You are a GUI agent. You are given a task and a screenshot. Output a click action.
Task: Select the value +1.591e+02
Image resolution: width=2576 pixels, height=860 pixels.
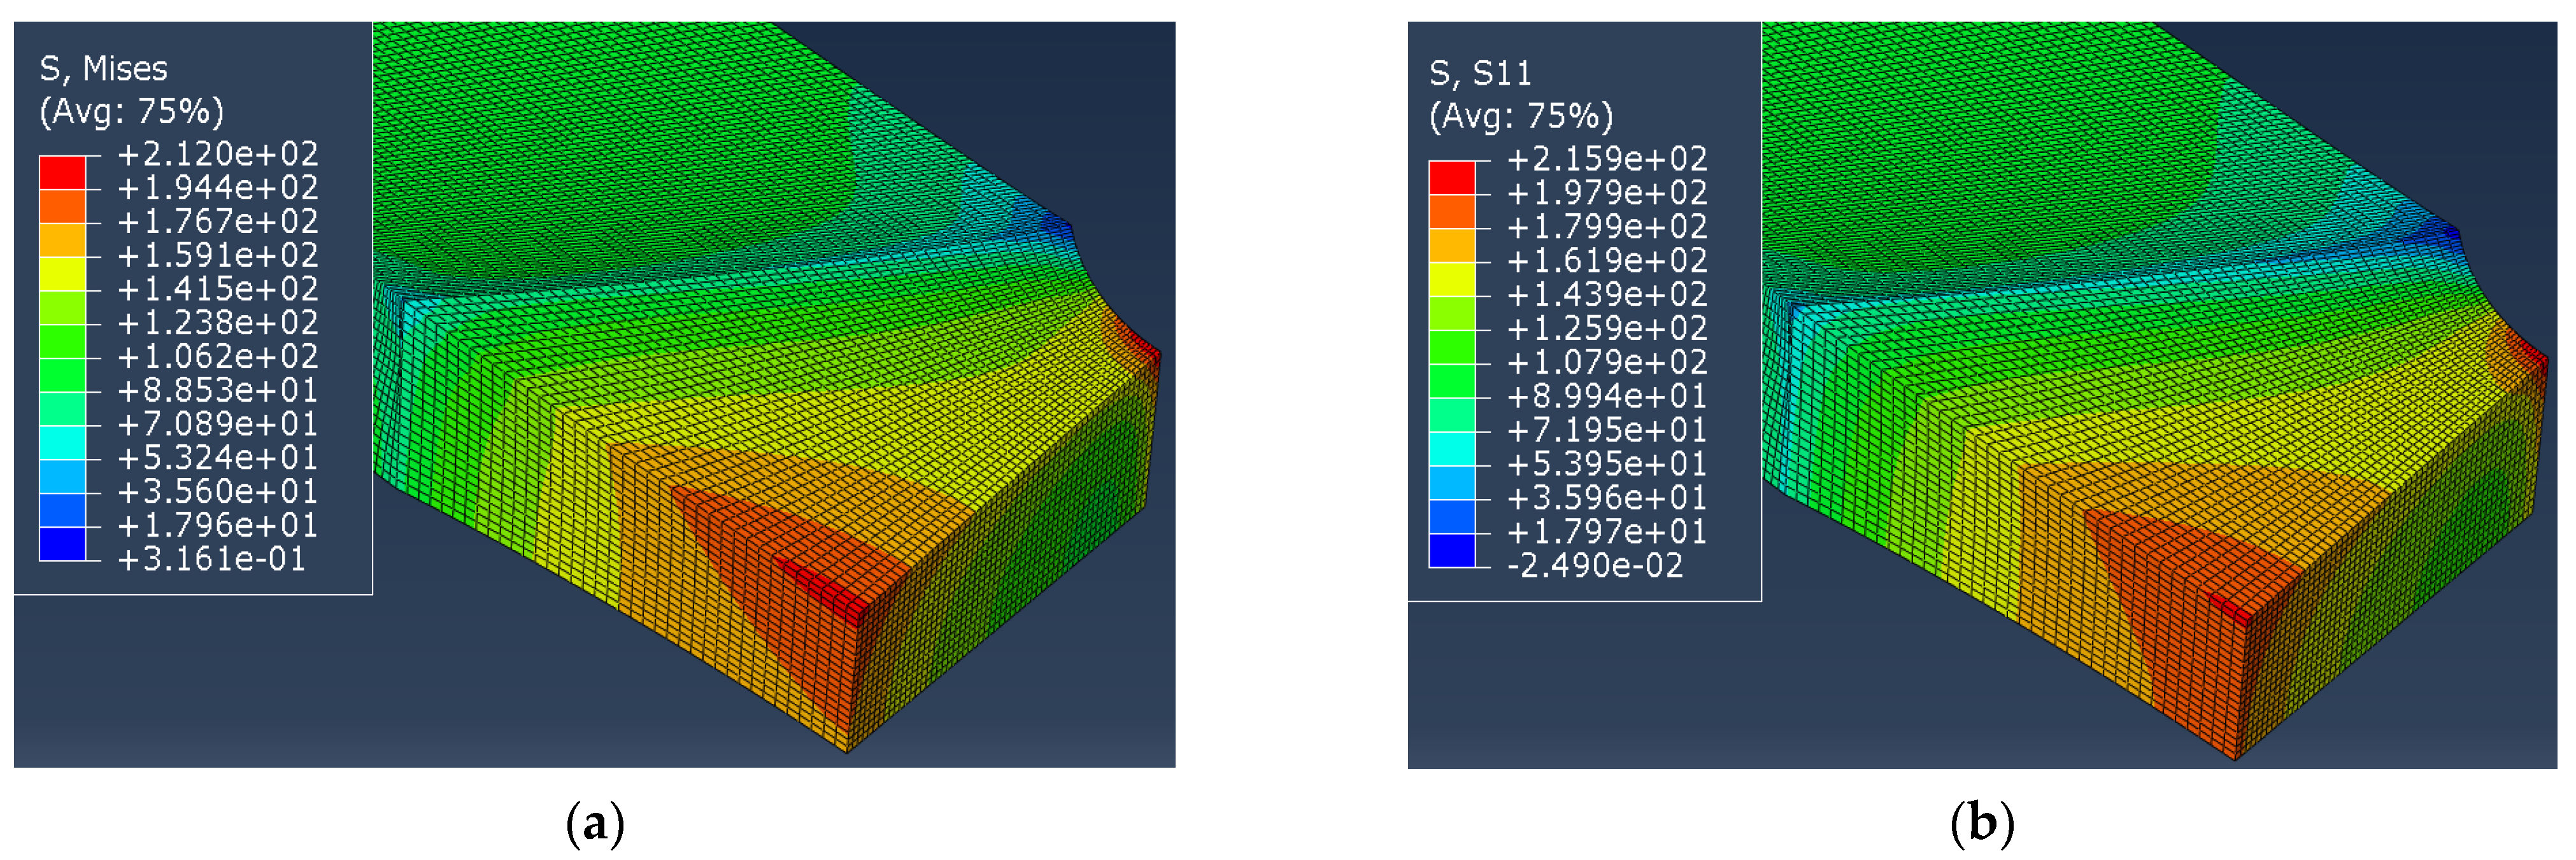point(218,255)
